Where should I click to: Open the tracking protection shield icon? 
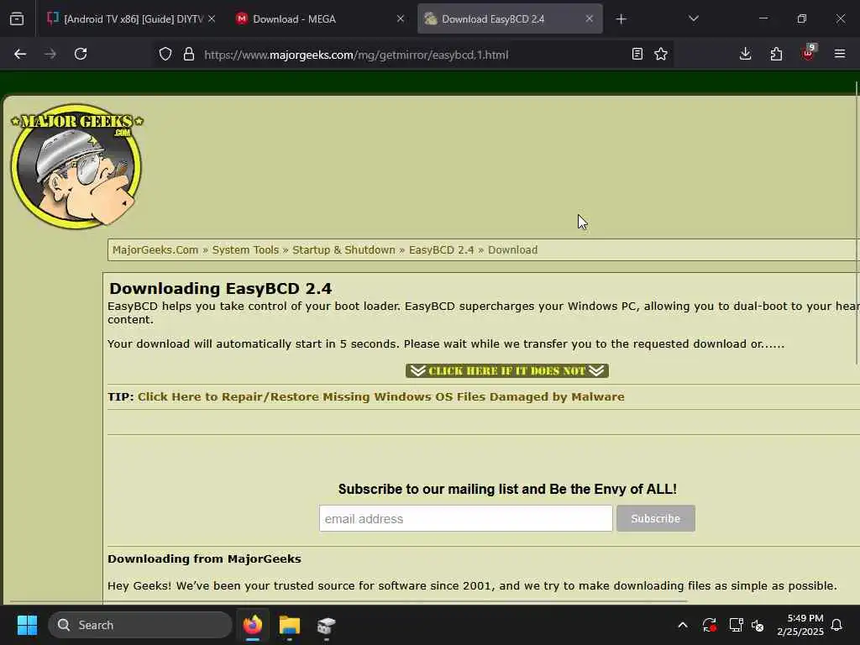[x=165, y=55]
